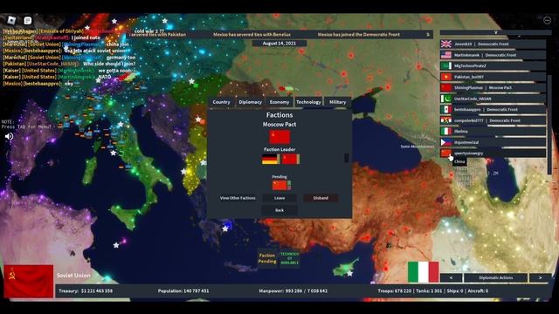Click the Manpower value in status bar
The image size is (559, 314).
point(293,290)
